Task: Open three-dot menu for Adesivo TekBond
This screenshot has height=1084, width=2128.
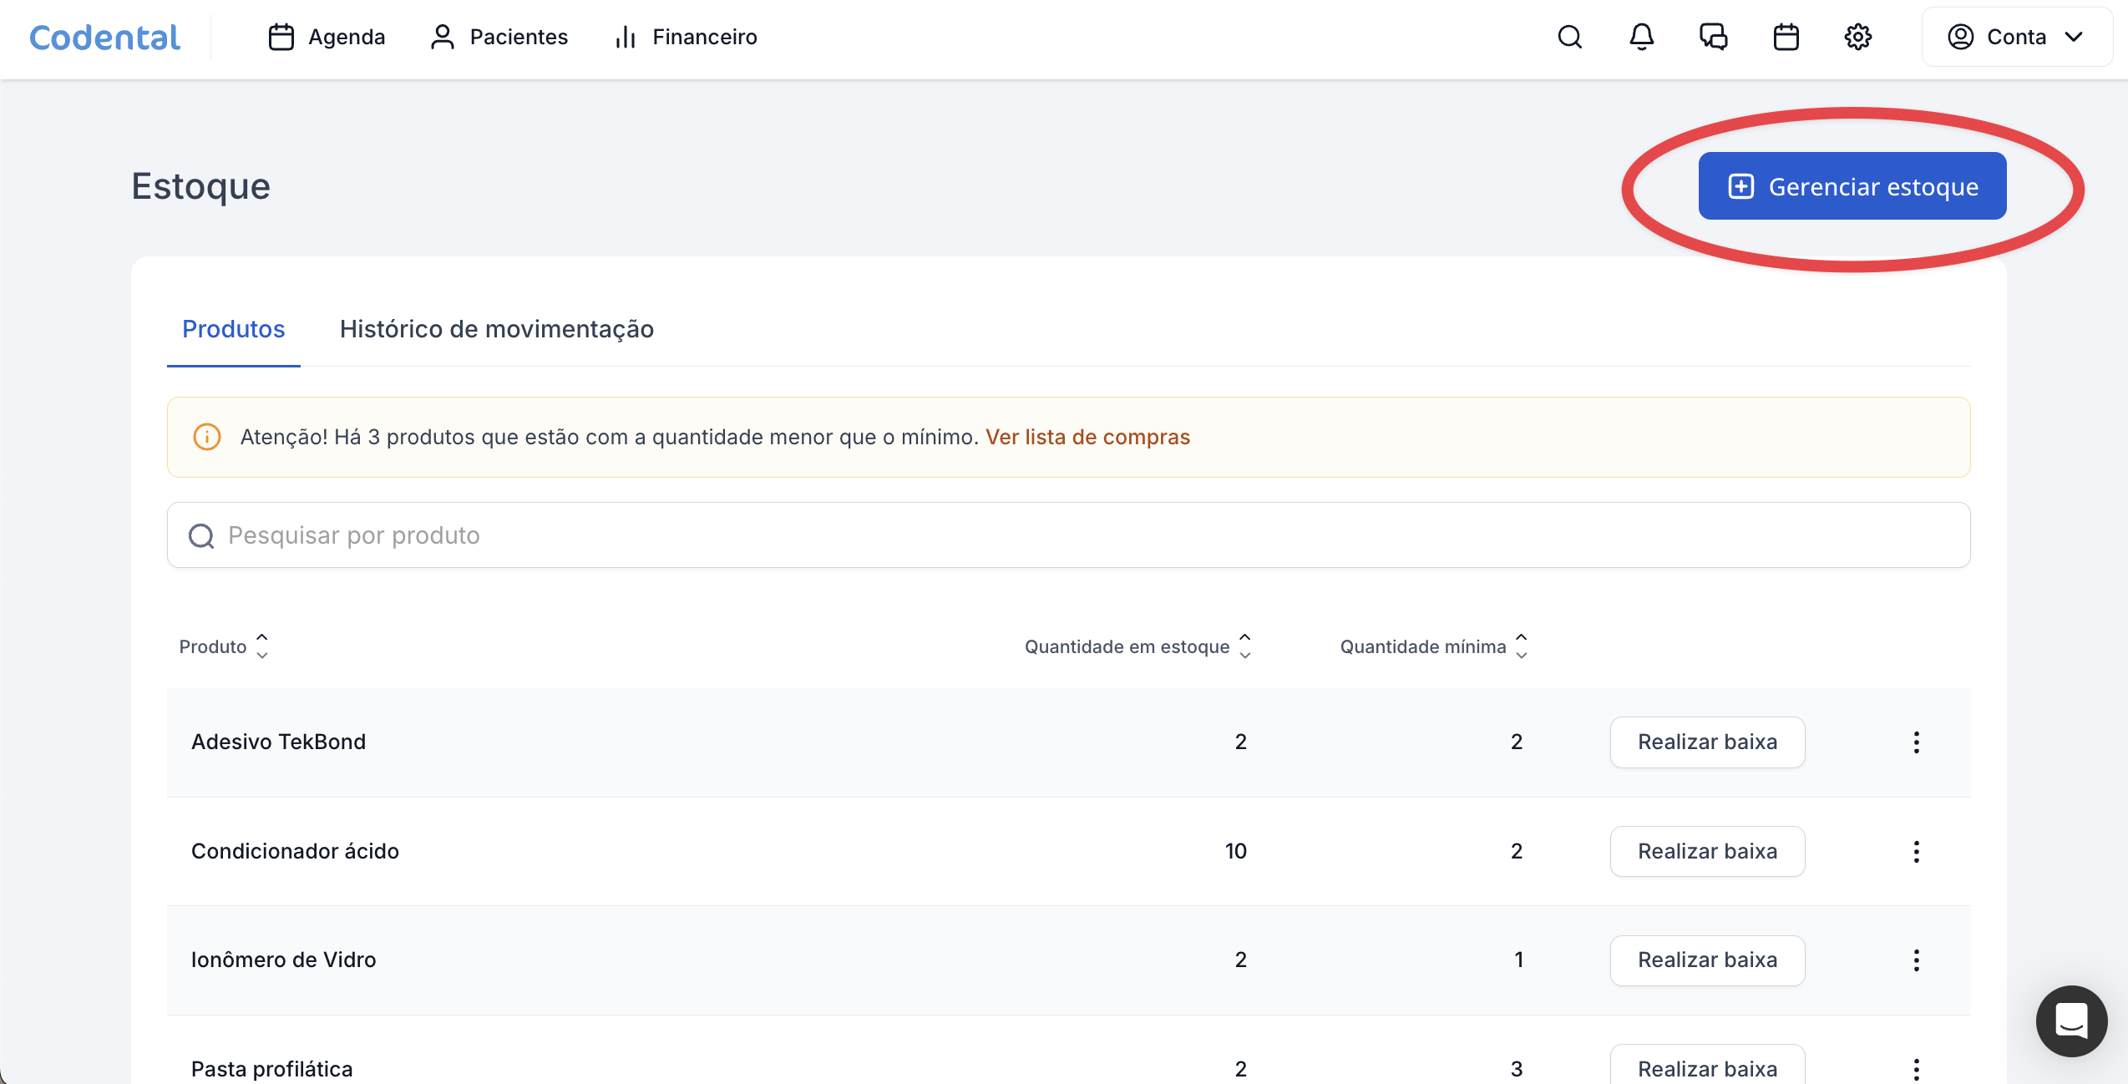Action: pyautogui.click(x=1916, y=742)
